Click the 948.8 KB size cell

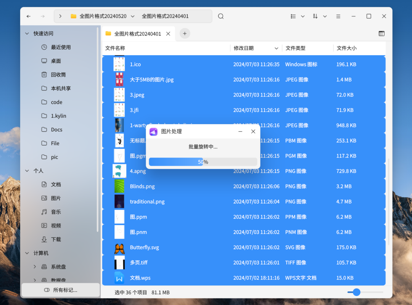[346, 125]
